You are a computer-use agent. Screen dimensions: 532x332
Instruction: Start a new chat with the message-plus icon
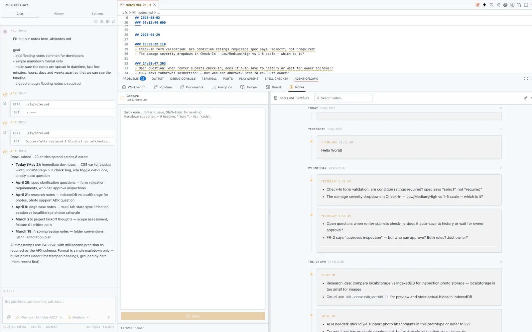pyautogui.click(x=108, y=22)
